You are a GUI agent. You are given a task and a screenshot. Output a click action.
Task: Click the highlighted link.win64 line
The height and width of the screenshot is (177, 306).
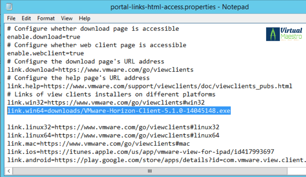[119, 110]
